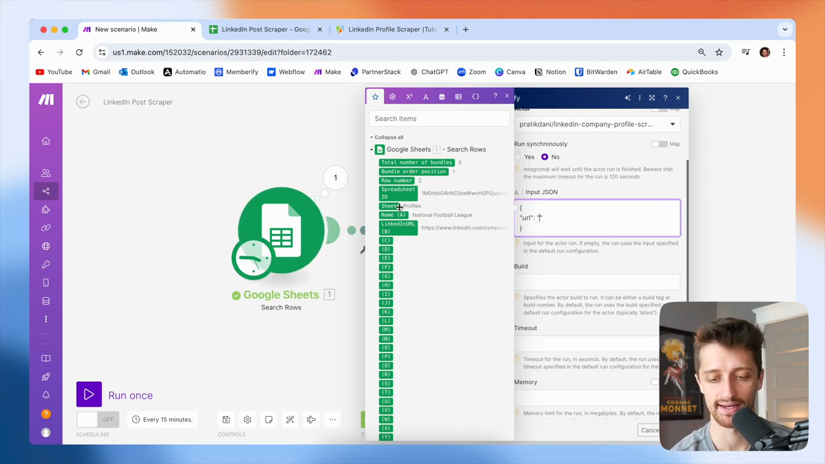Open Templates puzzle icon in sidebar
The height and width of the screenshot is (464, 825).
point(46,209)
